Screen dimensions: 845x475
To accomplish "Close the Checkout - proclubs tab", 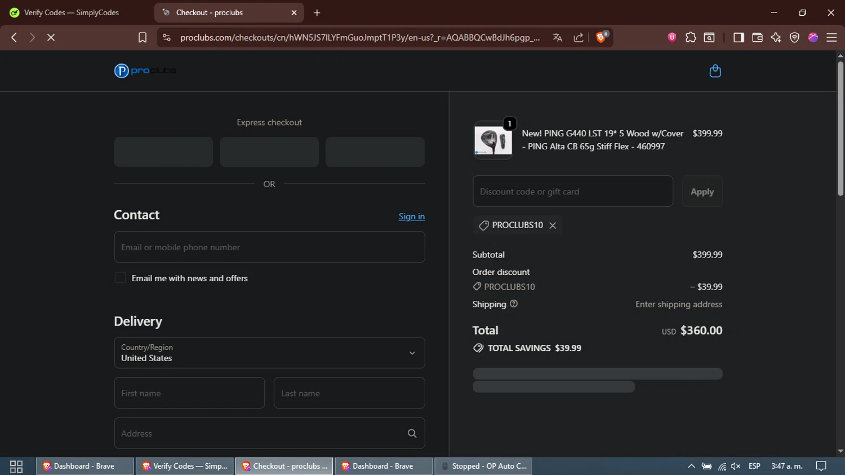I will 294,12.
